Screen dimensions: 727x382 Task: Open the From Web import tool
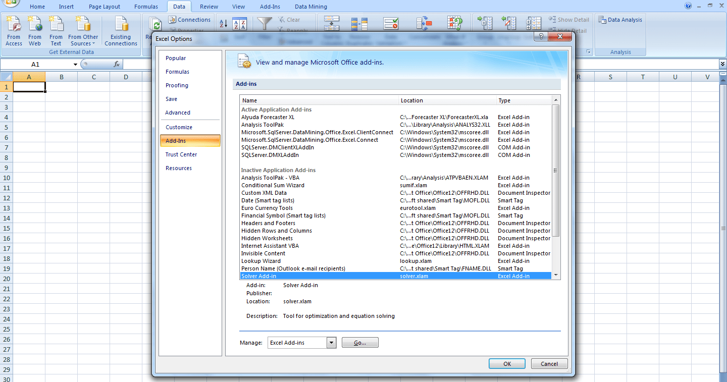(x=35, y=30)
